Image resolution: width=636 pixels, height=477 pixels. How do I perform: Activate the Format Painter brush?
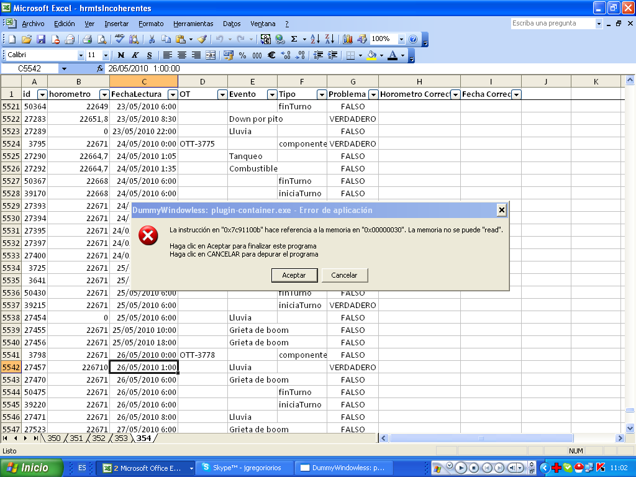click(202, 39)
